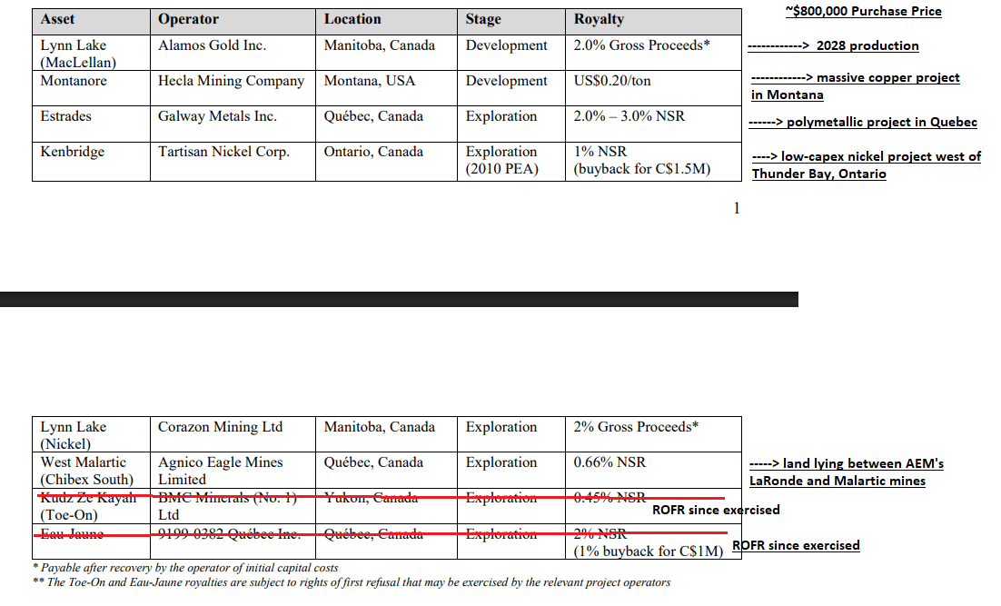The image size is (1001, 606).
Task: Click the 'Hecla Mining Company' cell
Action: point(233,88)
